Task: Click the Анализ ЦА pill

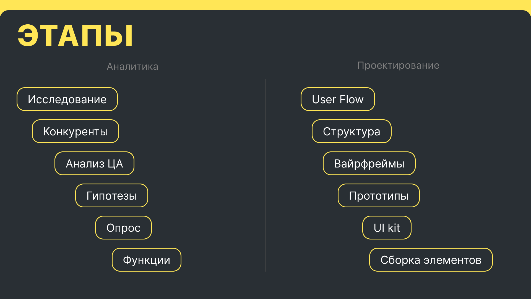Action: [94, 164]
